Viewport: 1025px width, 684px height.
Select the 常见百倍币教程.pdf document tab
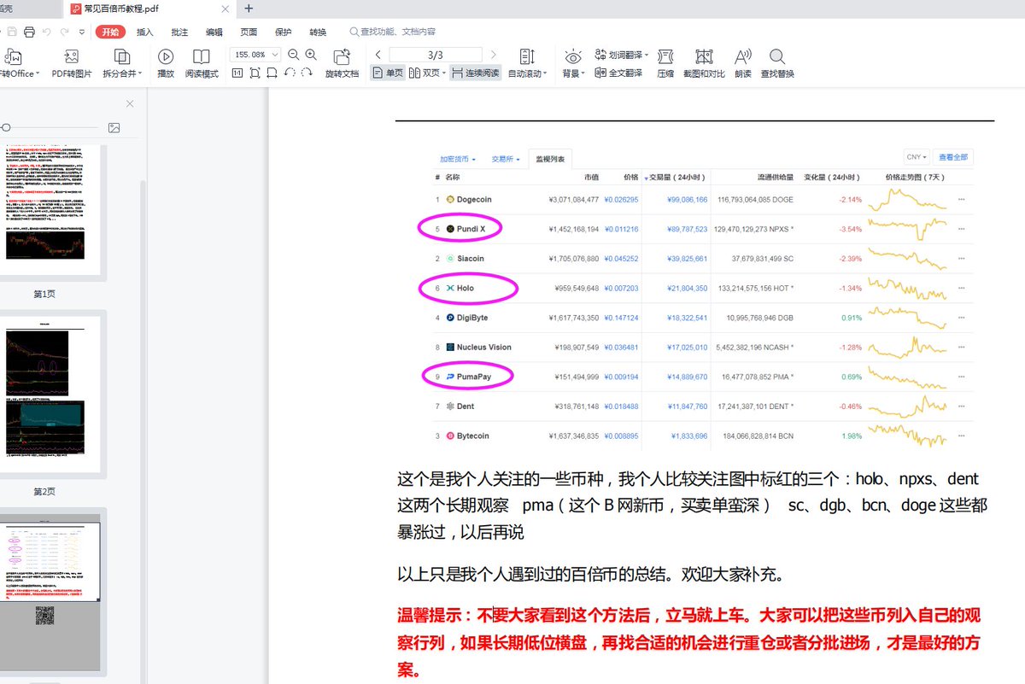click(x=150, y=9)
